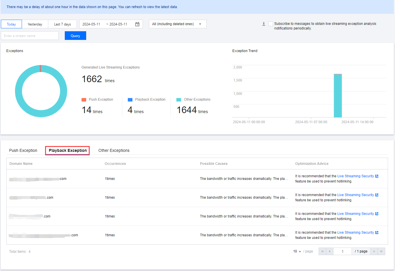Switch to the Push Exception tab
This screenshot has height=271, width=395.
[23, 150]
